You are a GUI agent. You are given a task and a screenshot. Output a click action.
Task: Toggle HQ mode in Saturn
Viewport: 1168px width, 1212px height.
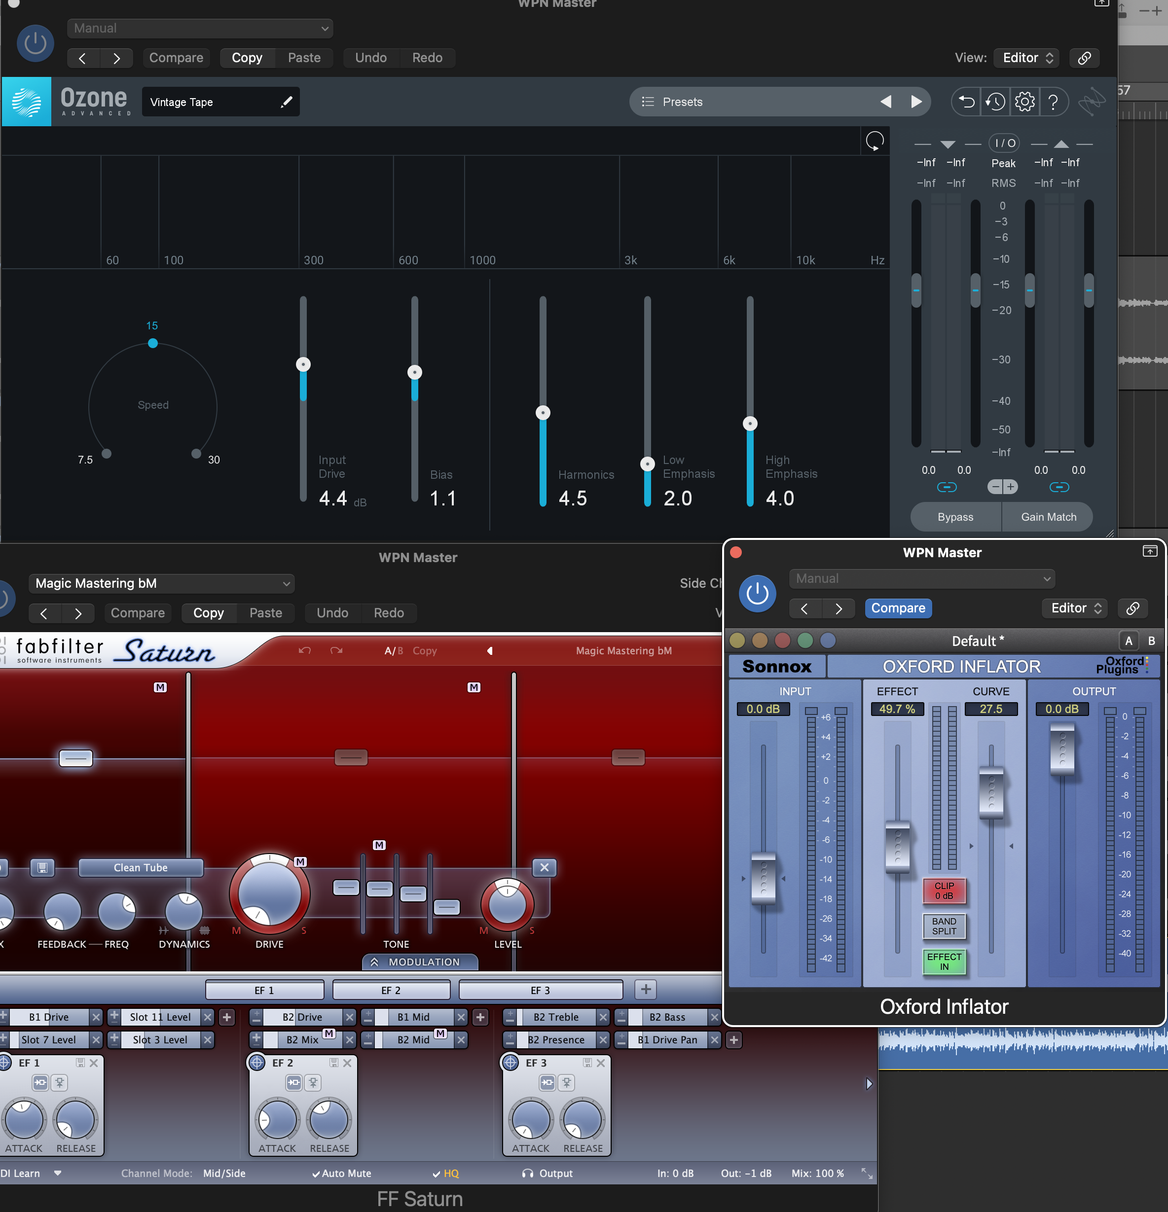[x=445, y=1174]
